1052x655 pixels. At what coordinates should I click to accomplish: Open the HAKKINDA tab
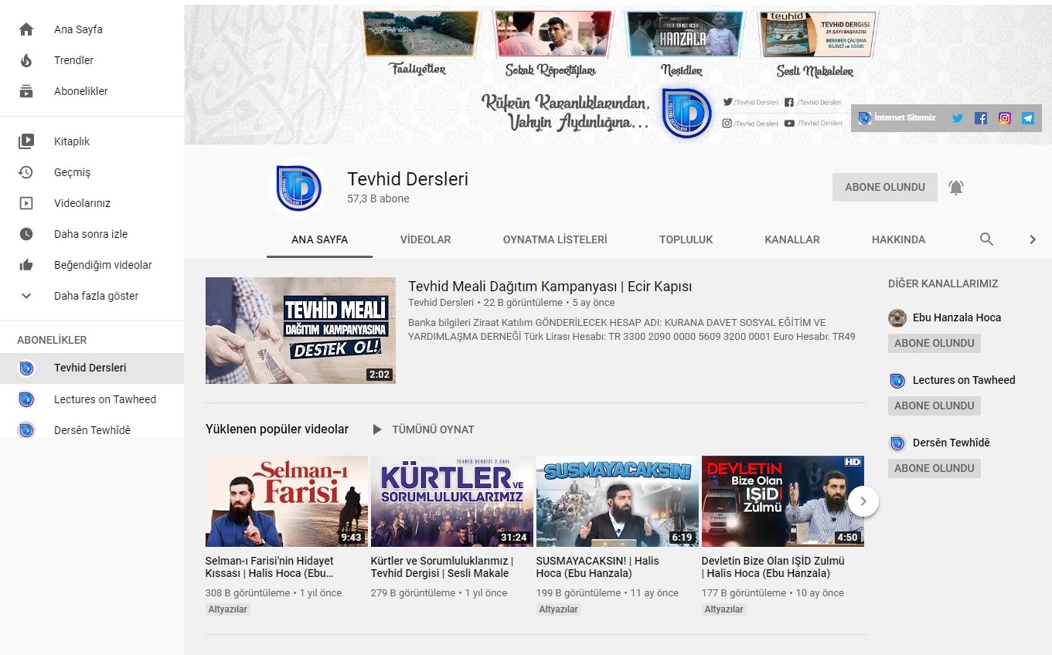(x=898, y=239)
